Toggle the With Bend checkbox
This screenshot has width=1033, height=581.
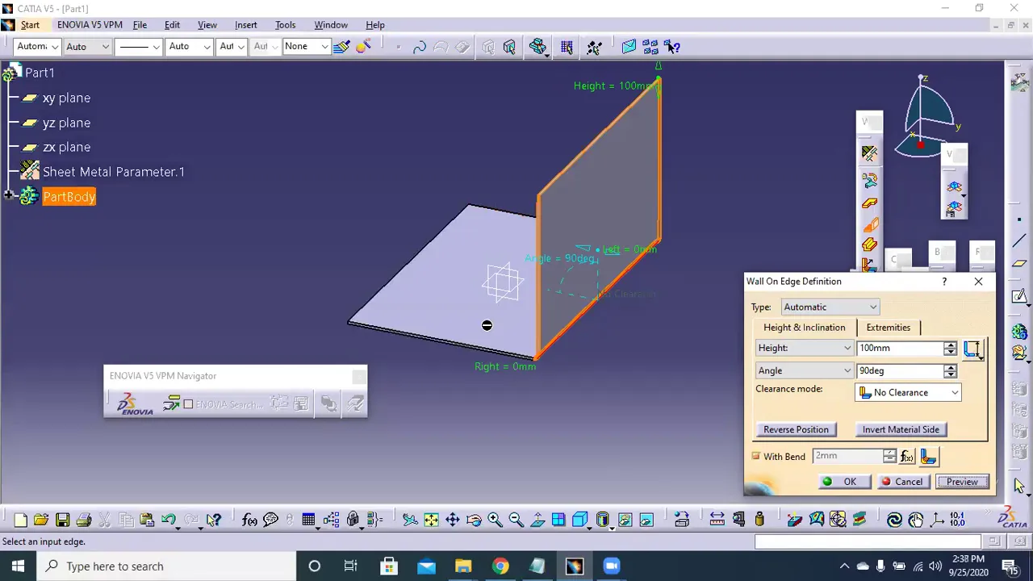tap(756, 456)
